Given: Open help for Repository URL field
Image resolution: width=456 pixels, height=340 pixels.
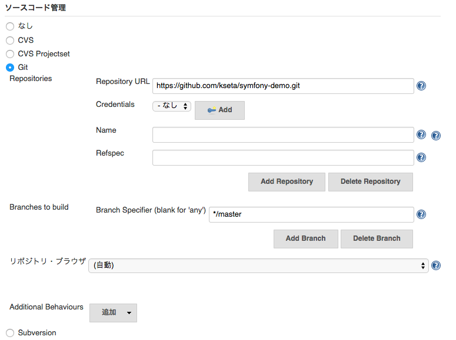Looking at the screenshot, I should (x=421, y=86).
